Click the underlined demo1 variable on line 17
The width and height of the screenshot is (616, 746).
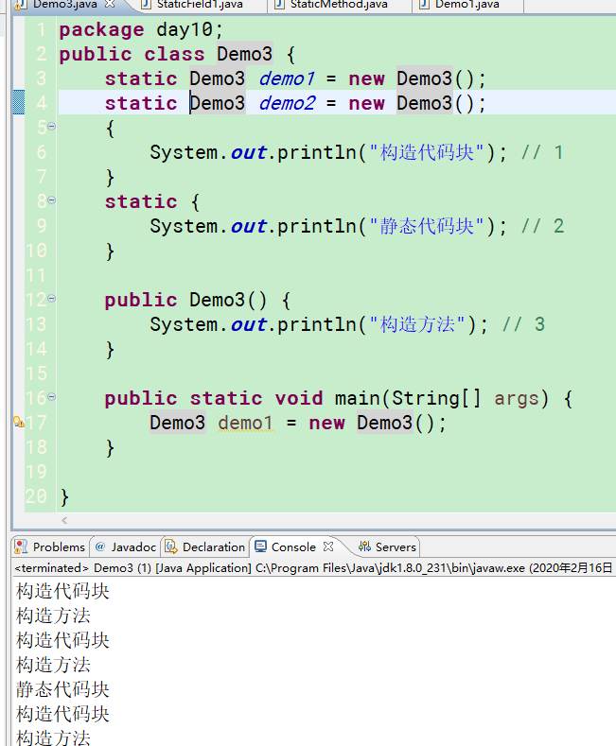tap(246, 423)
